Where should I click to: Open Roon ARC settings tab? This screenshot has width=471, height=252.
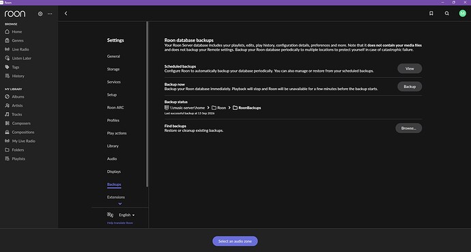pos(115,107)
